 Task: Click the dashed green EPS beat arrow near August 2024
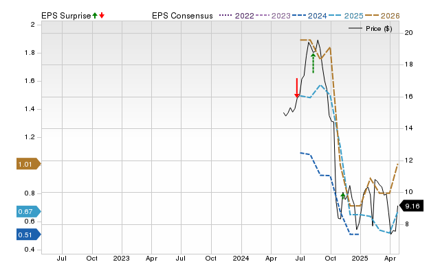coord(313,63)
